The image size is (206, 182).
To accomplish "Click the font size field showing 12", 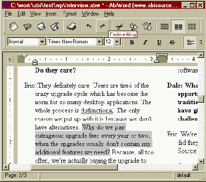I will [x=109, y=42].
